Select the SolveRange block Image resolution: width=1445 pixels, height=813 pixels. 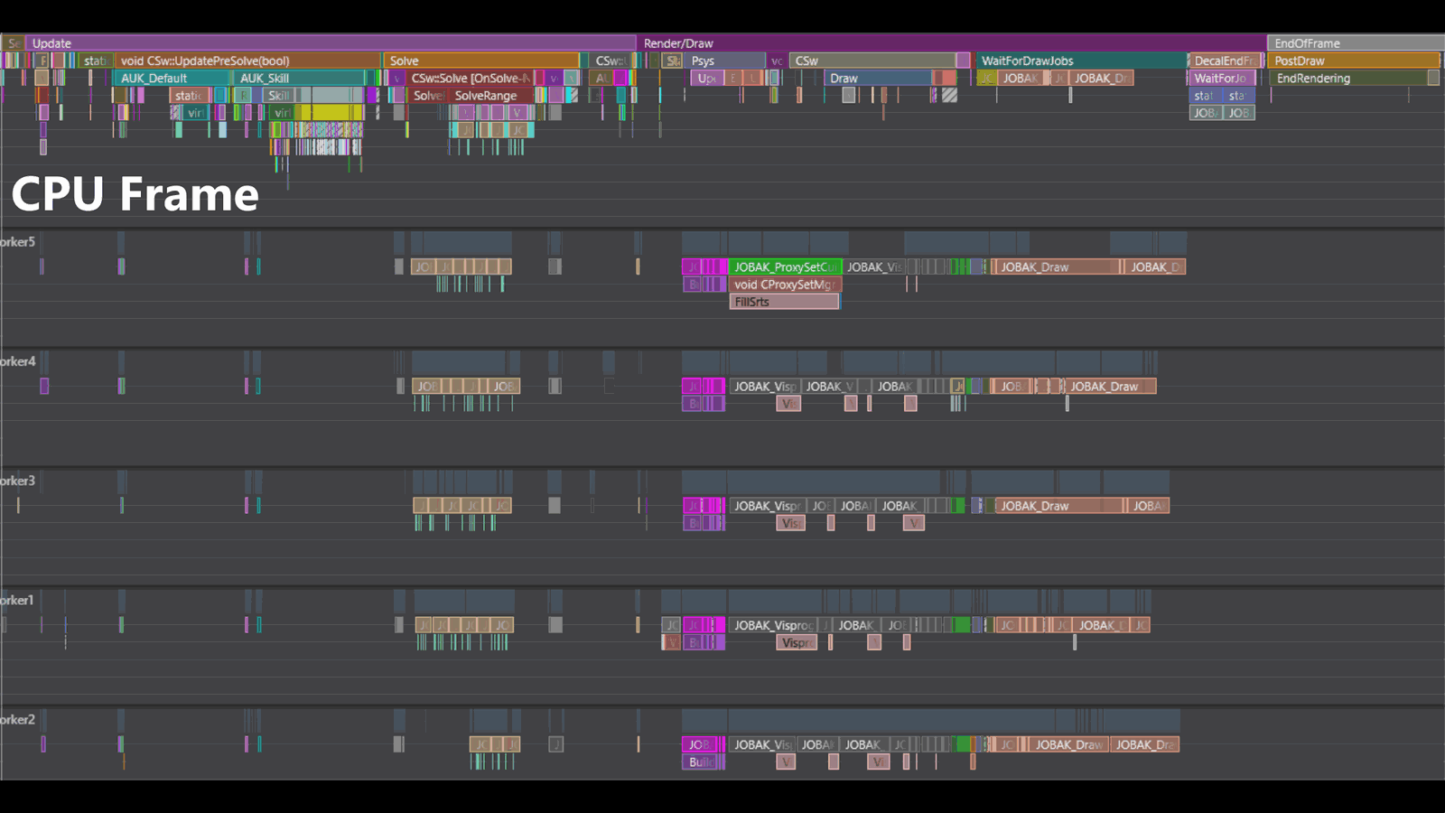pyautogui.click(x=491, y=95)
